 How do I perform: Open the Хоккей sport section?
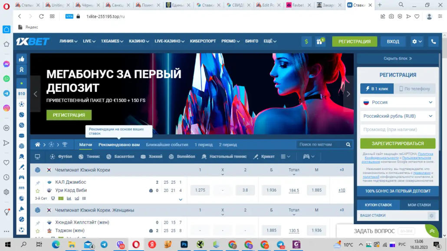143,156
